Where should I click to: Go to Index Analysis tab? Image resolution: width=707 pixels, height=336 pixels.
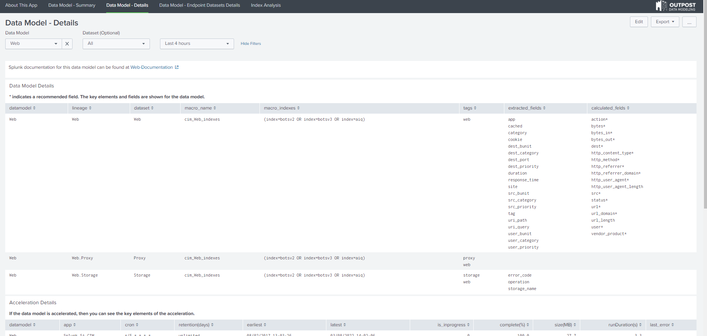pyautogui.click(x=266, y=5)
